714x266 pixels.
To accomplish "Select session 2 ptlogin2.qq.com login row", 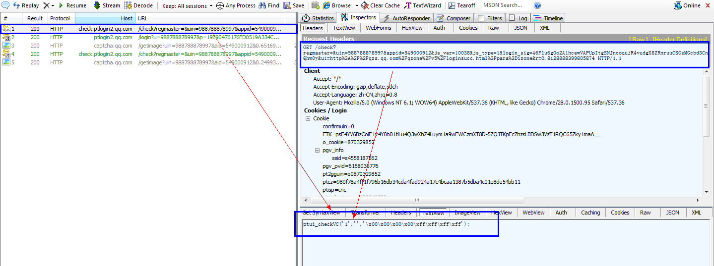I will coord(149,37).
